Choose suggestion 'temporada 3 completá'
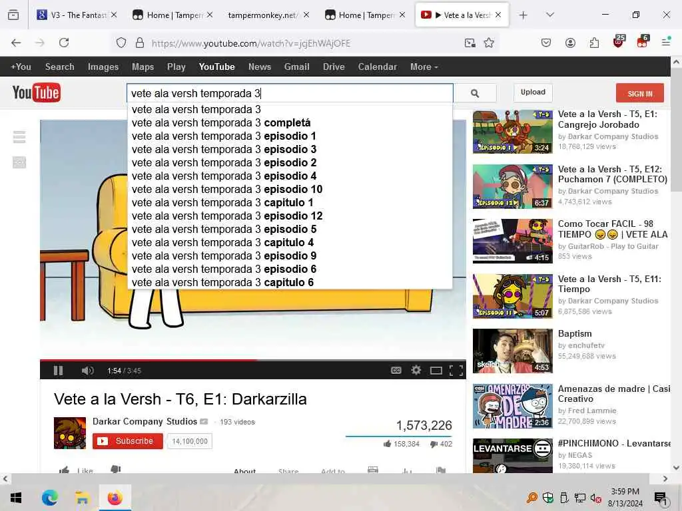Viewport: 682px width, 511px height. (290, 122)
